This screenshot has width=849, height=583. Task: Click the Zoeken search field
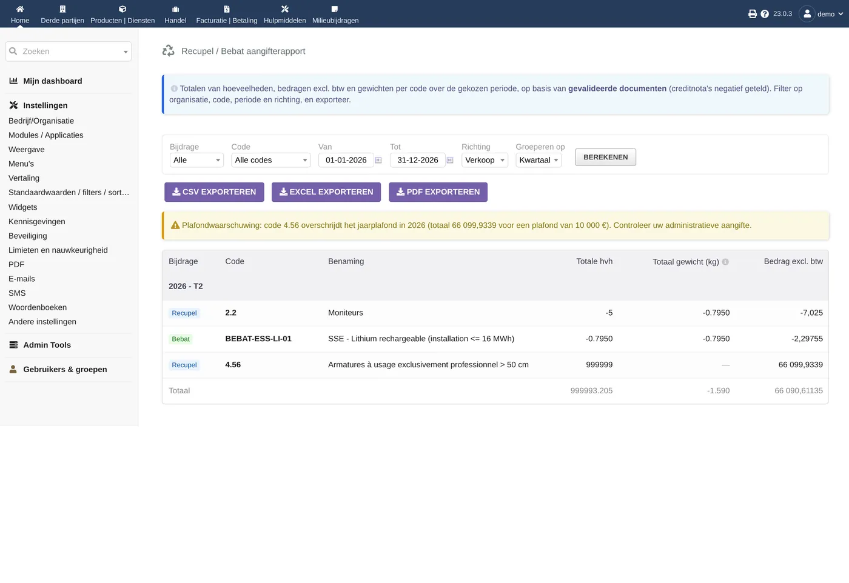tap(69, 52)
